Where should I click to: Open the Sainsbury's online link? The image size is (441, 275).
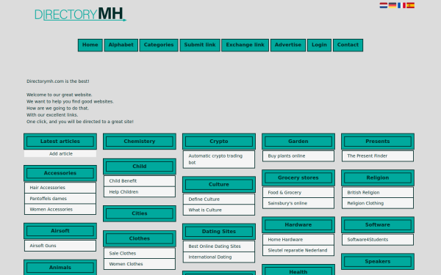tap(298, 203)
